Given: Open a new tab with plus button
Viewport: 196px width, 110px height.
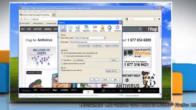Looking at the screenshot, I should click(x=54, y=15).
